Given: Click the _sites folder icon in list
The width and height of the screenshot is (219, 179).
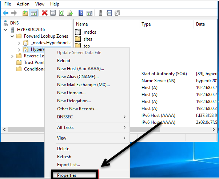Looking at the screenshot, I should pyautogui.click(x=78, y=39).
